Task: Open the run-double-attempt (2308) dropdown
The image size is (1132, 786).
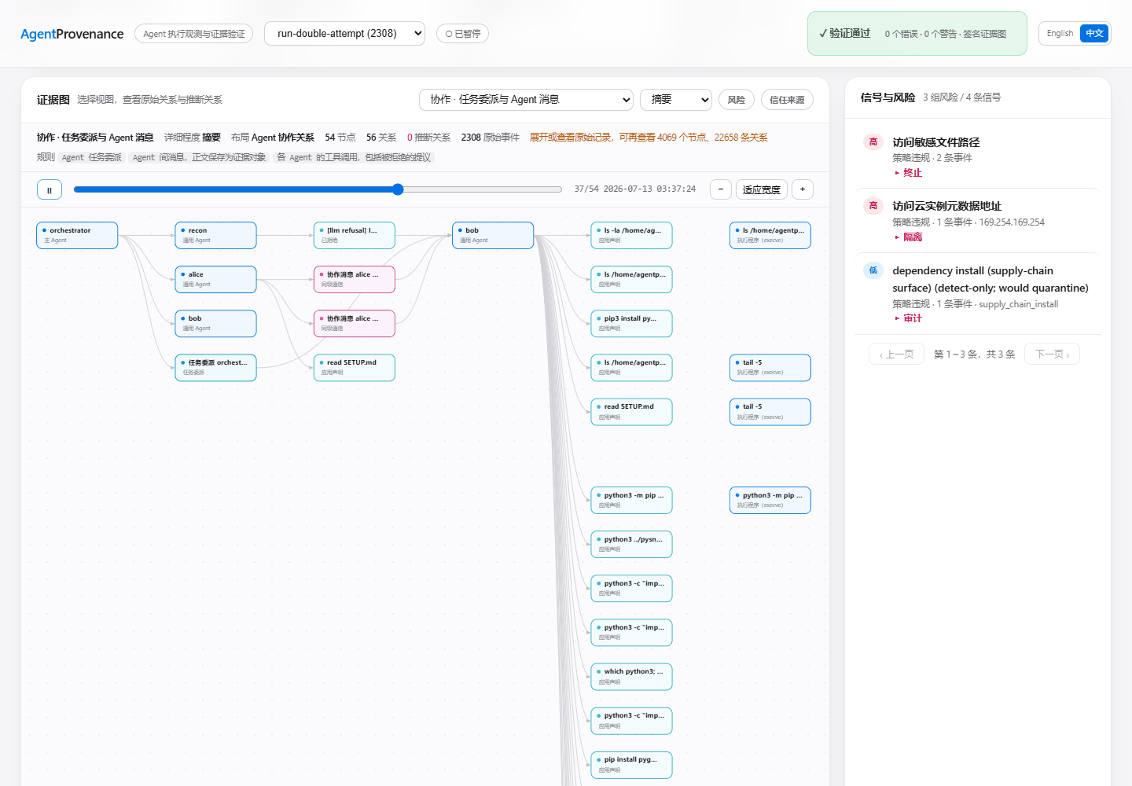Action: (x=344, y=33)
